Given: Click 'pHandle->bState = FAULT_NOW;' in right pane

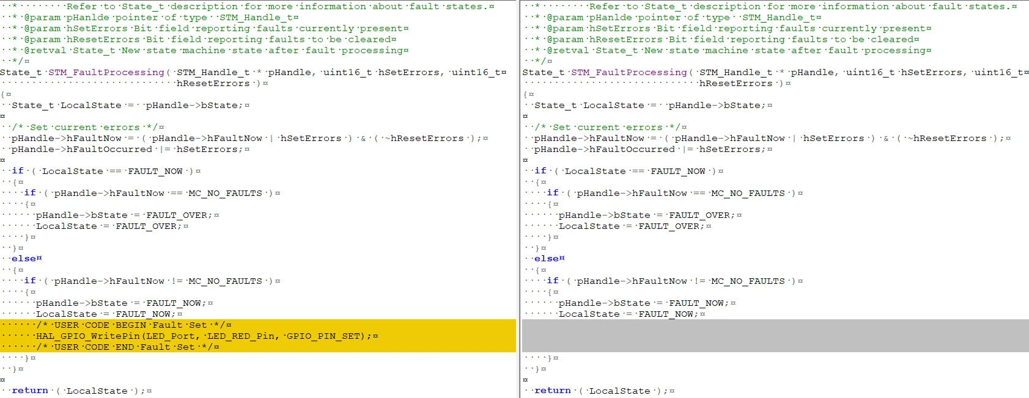Looking at the screenshot, I should 644,303.
